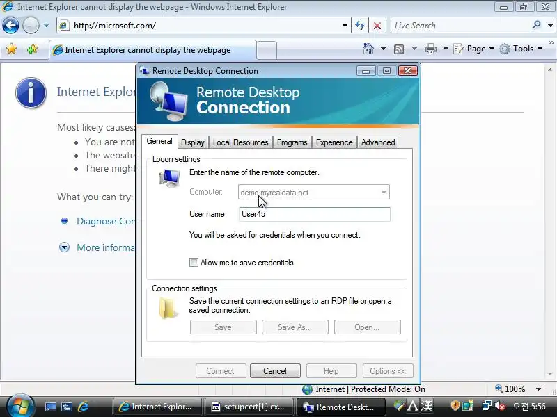
Task: Click the toolbar overflow chevron in IE
Action: pos(551,42)
